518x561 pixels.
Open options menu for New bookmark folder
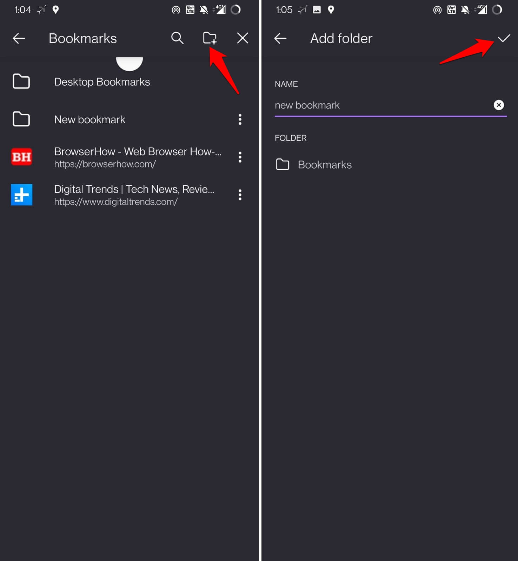pyautogui.click(x=240, y=119)
